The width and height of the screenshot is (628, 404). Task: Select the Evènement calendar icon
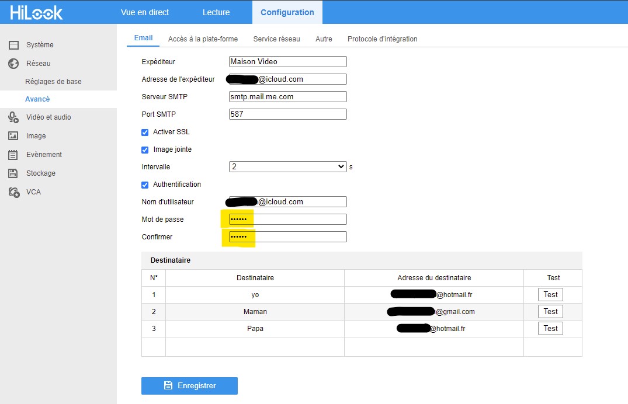tap(13, 155)
